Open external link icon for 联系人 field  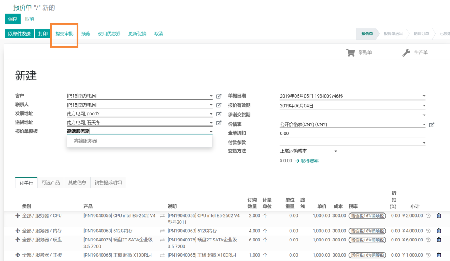pos(219,105)
